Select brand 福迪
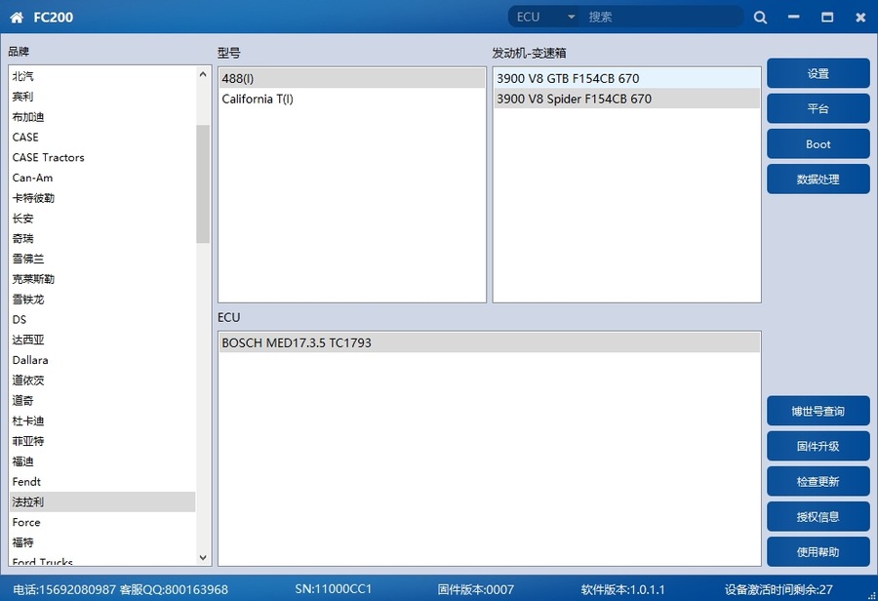This screenshot has width=878, height=601. point(102,461)
